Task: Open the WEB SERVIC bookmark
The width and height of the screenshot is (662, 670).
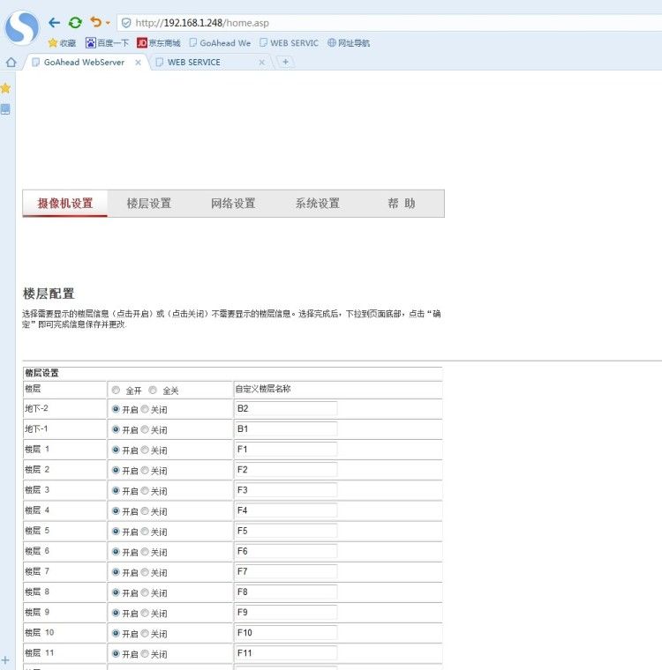Action: (x=289, y=42)
